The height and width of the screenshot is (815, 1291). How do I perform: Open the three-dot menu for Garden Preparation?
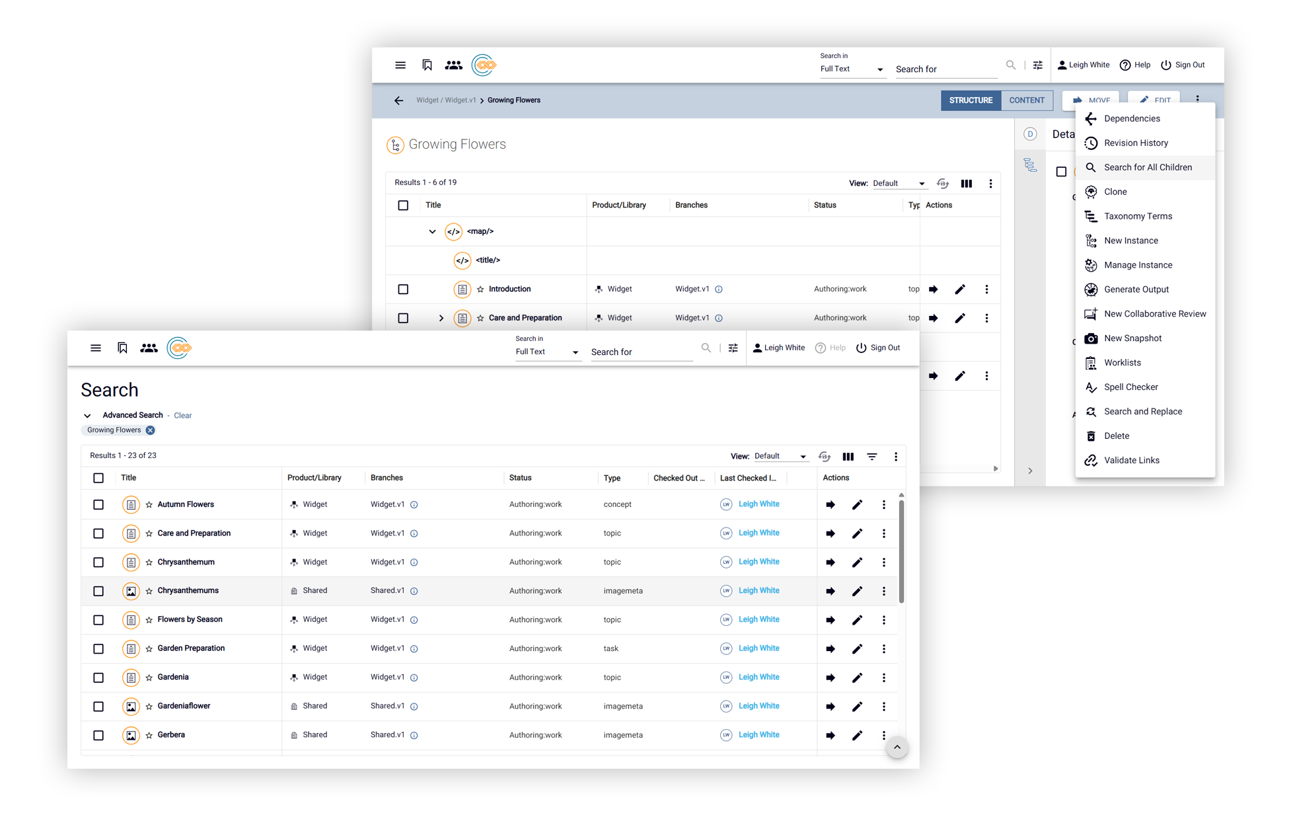[x=884, y=648]
